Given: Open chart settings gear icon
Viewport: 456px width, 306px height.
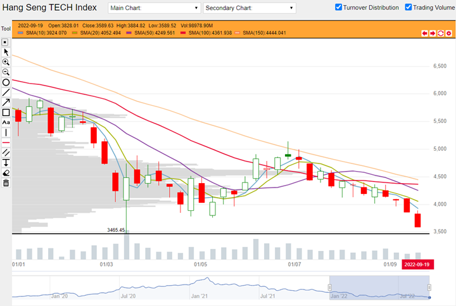Looking at the screenshot, I should 449,33.
